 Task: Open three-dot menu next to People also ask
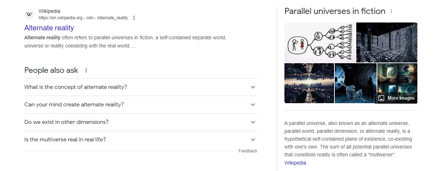pos(86,70)
